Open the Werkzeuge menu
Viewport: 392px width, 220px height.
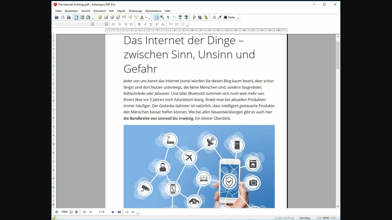pyautogui.click(x=135, y=11)
